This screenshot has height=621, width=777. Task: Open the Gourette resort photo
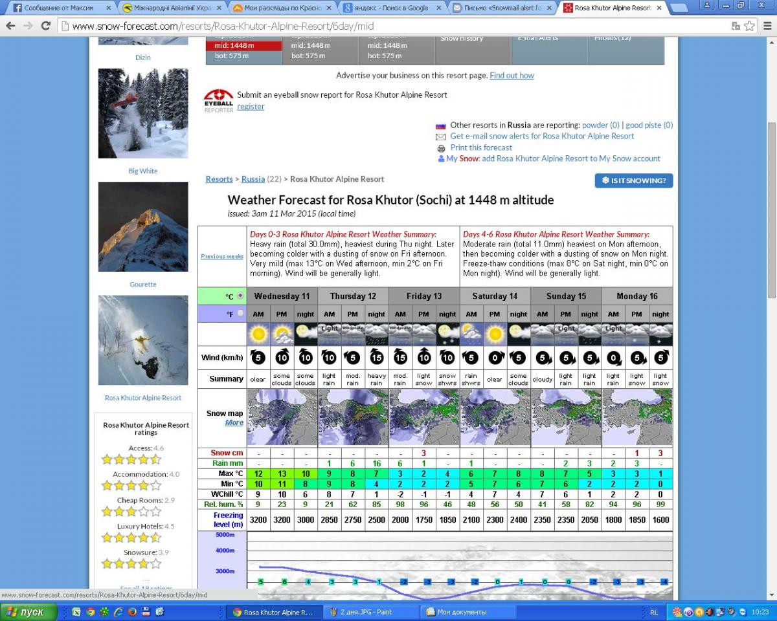(x=143, y=227)
